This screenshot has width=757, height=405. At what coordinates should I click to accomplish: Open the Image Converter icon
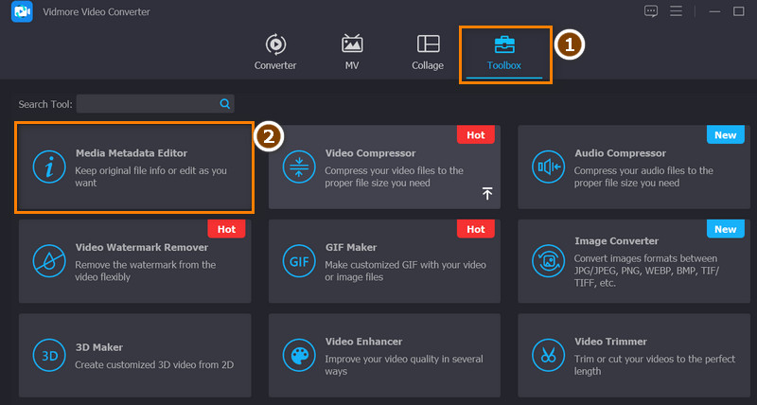pos(548,260)
